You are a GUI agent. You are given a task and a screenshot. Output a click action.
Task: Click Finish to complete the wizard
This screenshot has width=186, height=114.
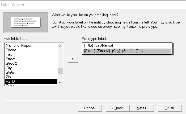coord(169,108)
